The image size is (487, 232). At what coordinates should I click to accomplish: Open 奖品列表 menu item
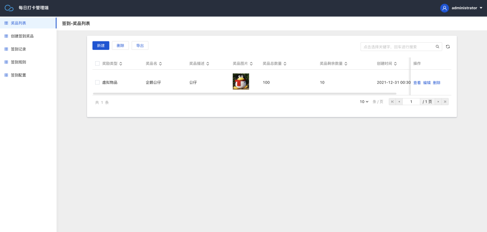pyautogui.click(x=28, y=23)
